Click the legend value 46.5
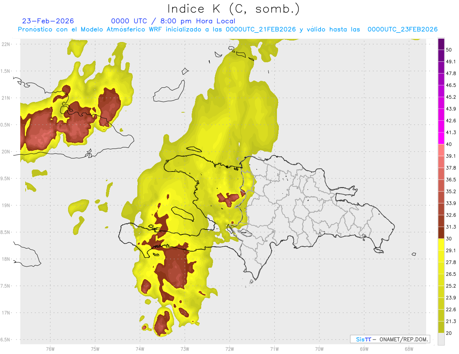459x354 pixels. 451,85
